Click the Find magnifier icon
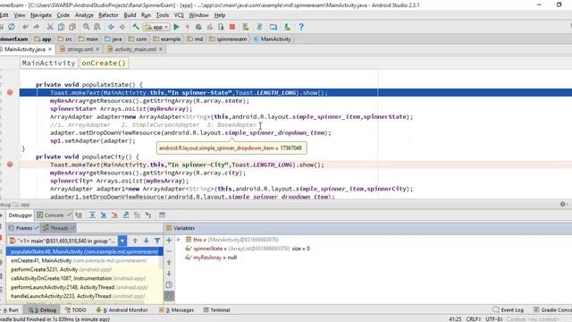This screenshot has width=572, height=322. pyautogui.click(x=86, y=27)
